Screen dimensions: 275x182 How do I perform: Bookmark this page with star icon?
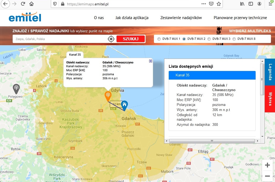(x=219, y=4)
